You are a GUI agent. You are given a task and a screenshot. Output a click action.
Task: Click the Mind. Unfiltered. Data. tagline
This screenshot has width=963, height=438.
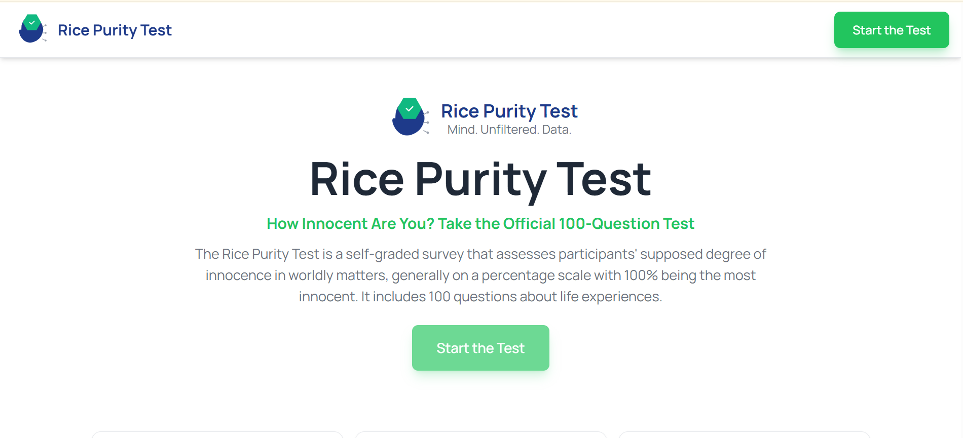click(509, 129)
